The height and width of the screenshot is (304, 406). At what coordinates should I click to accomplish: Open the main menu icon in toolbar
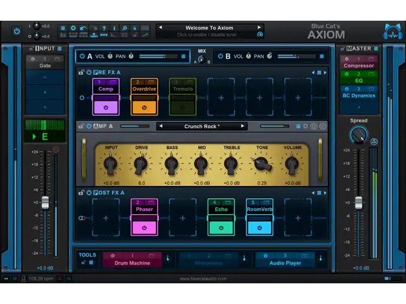pyautogui.click(x=63, y=28)
